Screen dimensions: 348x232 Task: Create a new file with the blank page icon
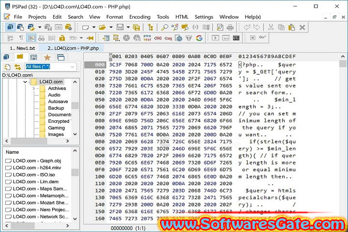(86, 27)
